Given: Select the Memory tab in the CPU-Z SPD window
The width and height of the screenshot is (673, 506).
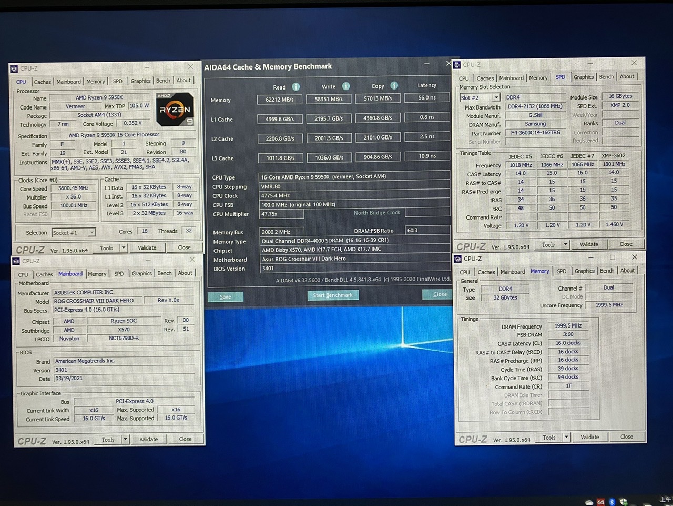Looking at the screenshot, I should [538, 77].
